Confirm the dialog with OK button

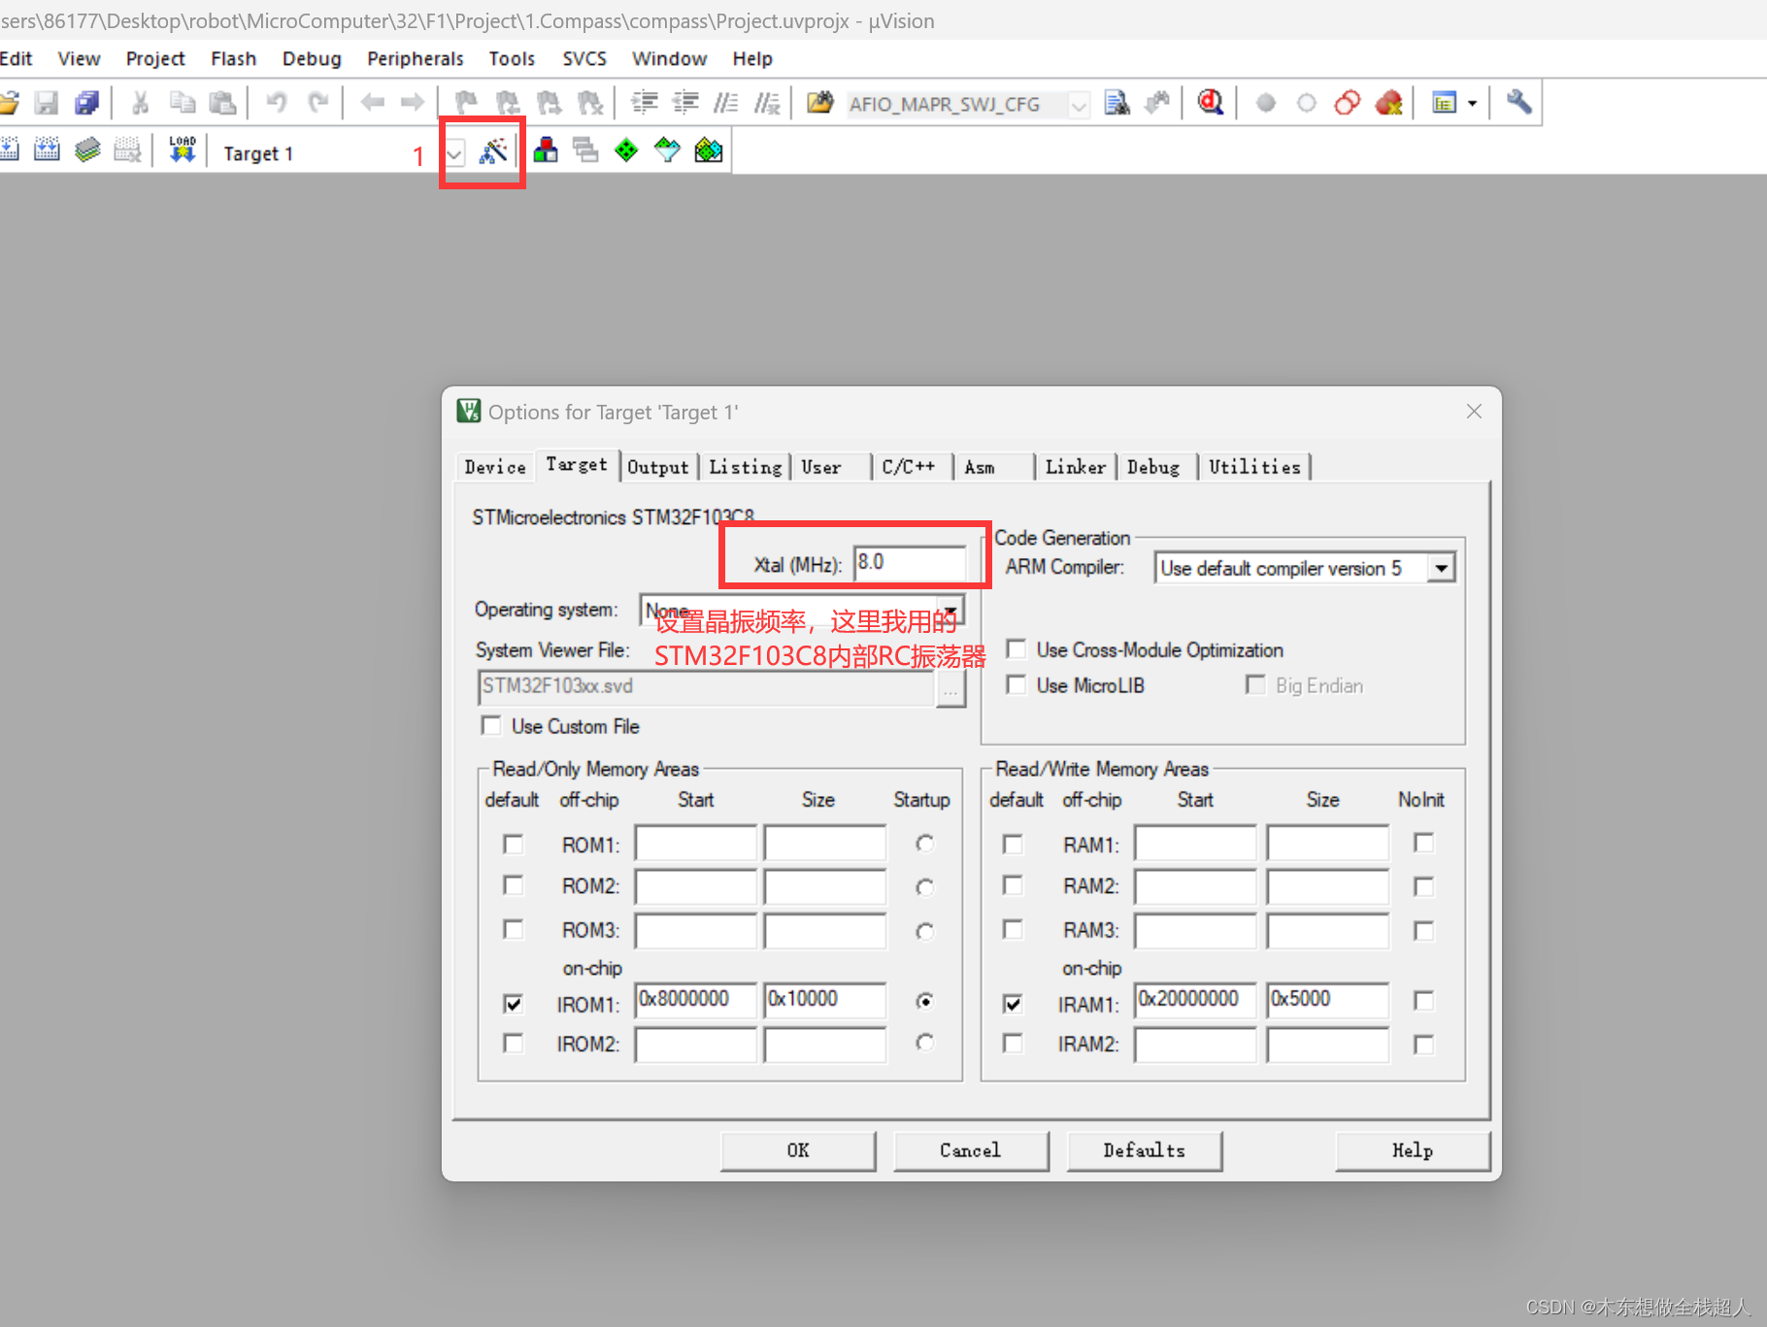[x=798, y=1150]
